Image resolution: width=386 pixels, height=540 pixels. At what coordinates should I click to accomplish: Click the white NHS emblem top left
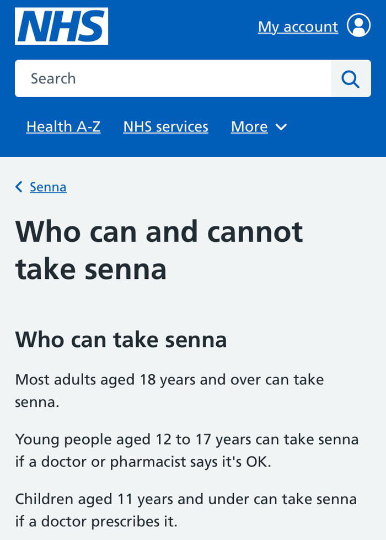pyautogui.click(x=61, y=26)
